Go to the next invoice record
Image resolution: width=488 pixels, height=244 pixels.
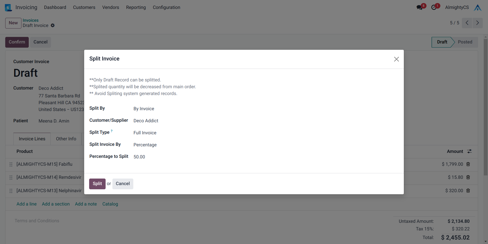click(477, 23)
